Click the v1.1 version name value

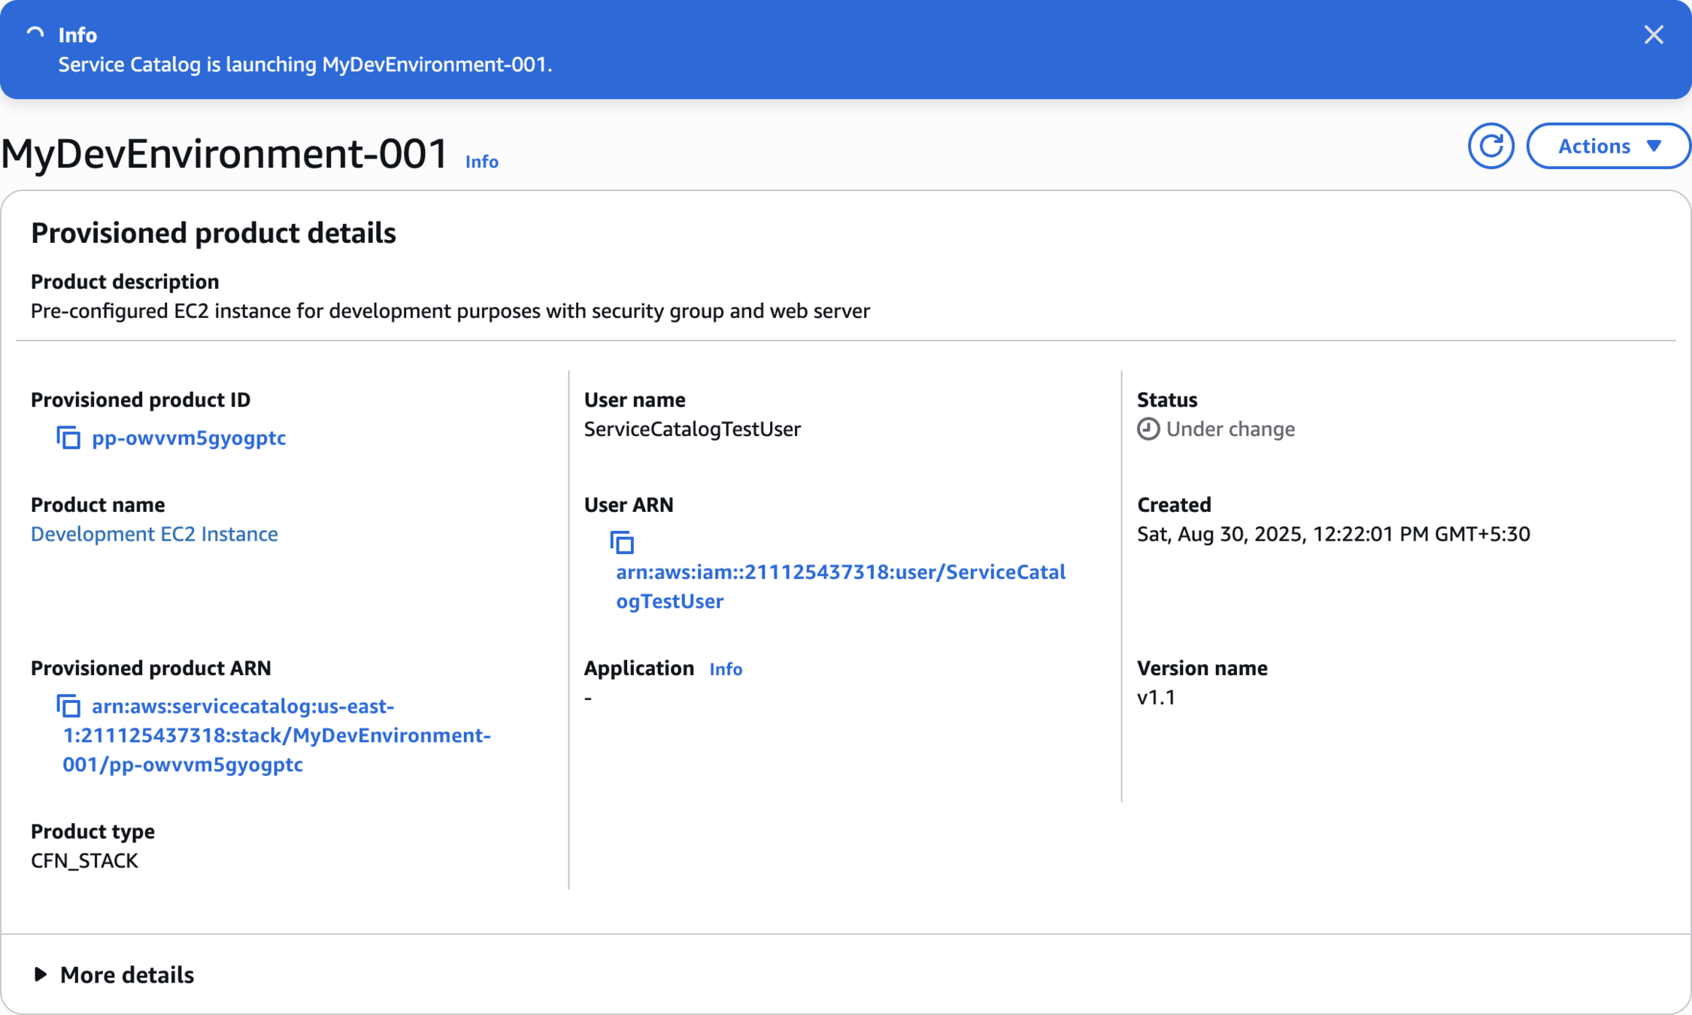(1156, 698)
